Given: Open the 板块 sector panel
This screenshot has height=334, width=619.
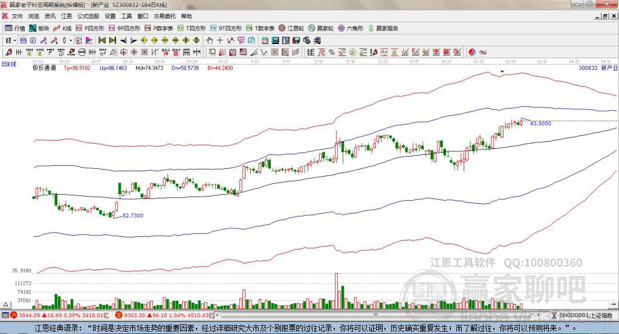Looking at the screenshot, I should click(39, 28).
